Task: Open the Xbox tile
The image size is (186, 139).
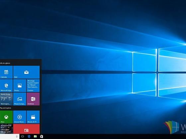Action: point(6,117)
